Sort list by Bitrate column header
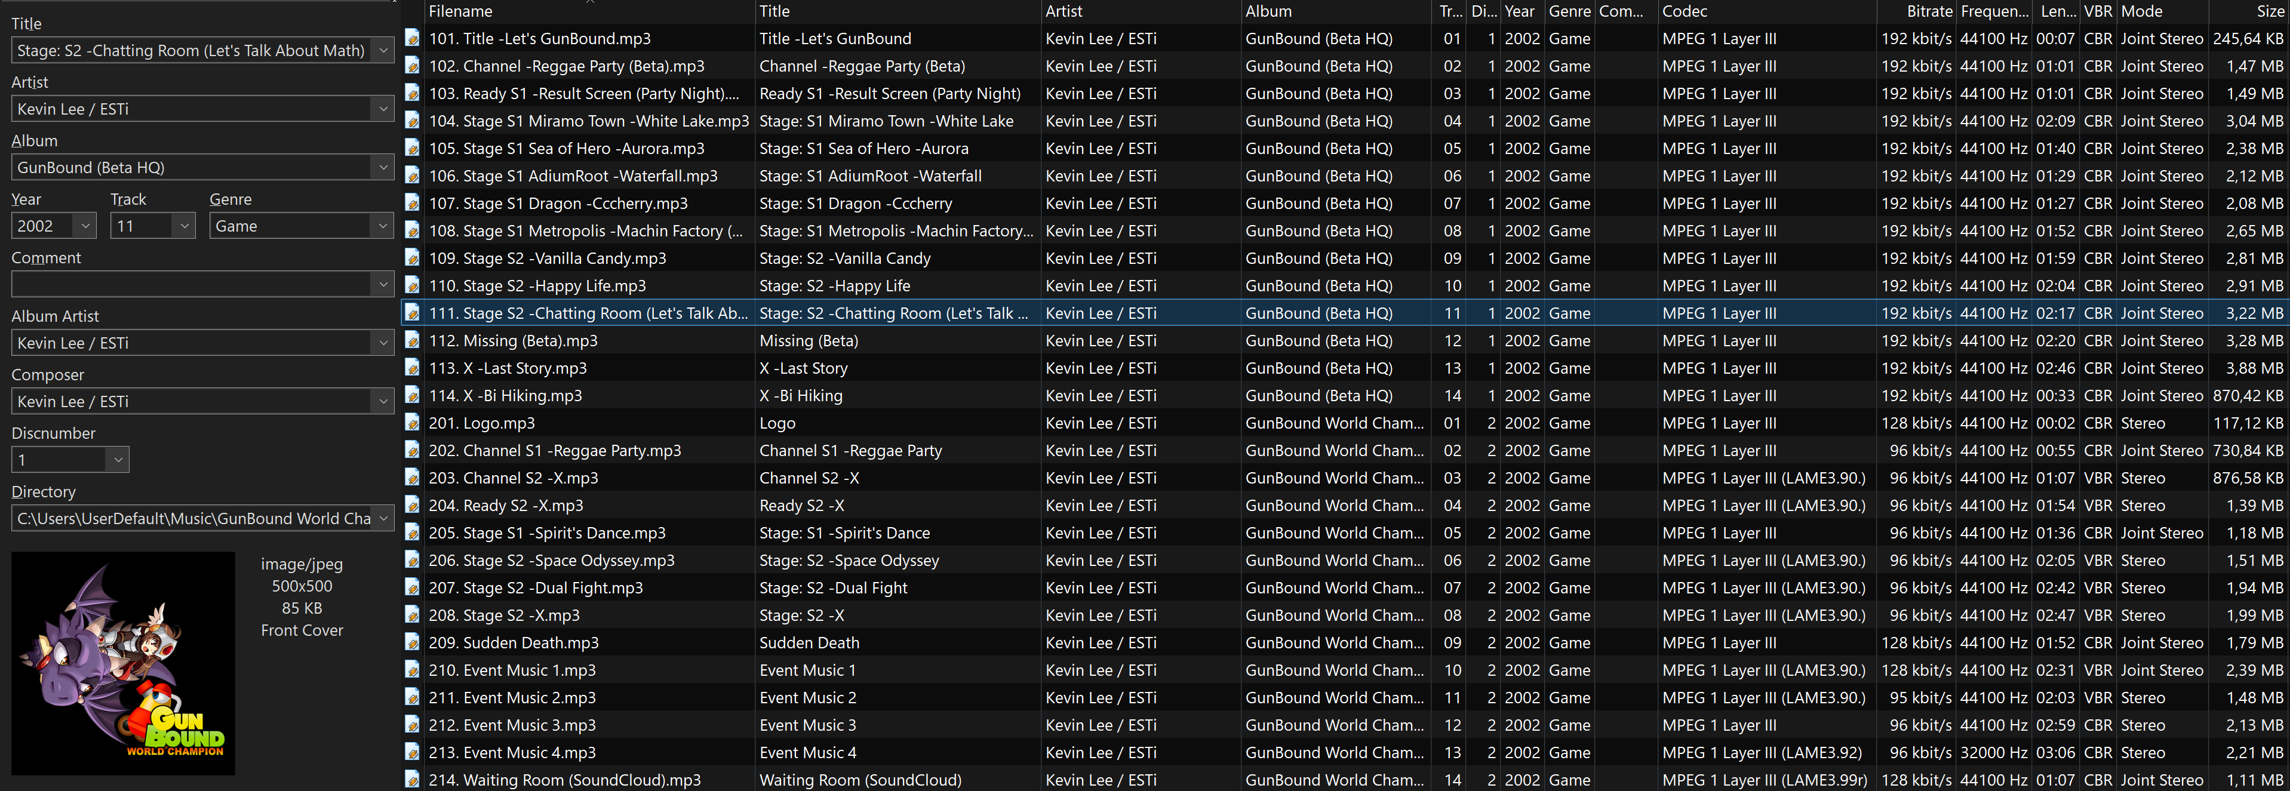This screenshot has width=2290, height=791. (1928, 11)
